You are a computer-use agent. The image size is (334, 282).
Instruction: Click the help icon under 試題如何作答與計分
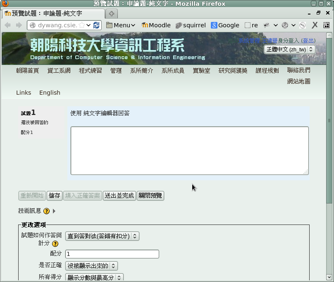point(55,244)
